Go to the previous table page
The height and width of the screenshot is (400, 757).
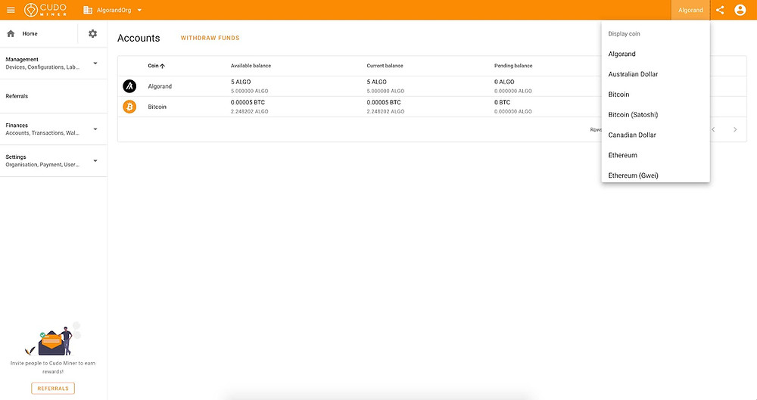coord(714,129)
